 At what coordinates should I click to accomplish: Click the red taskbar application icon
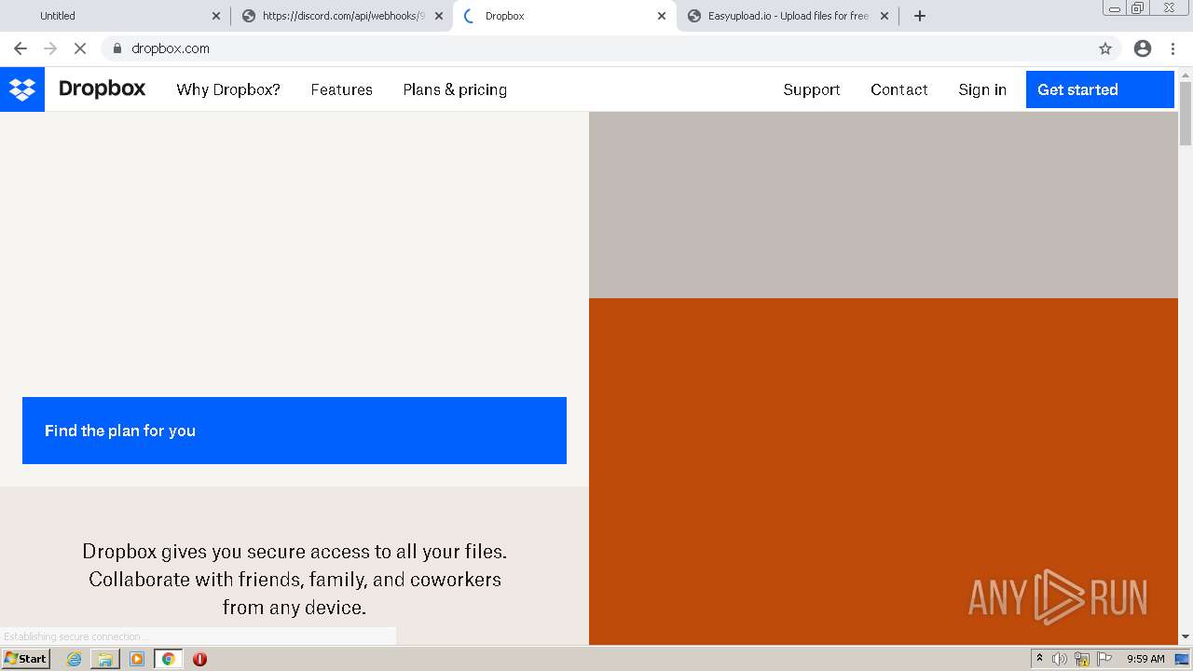pyautogui.click(x=199, y=659)
